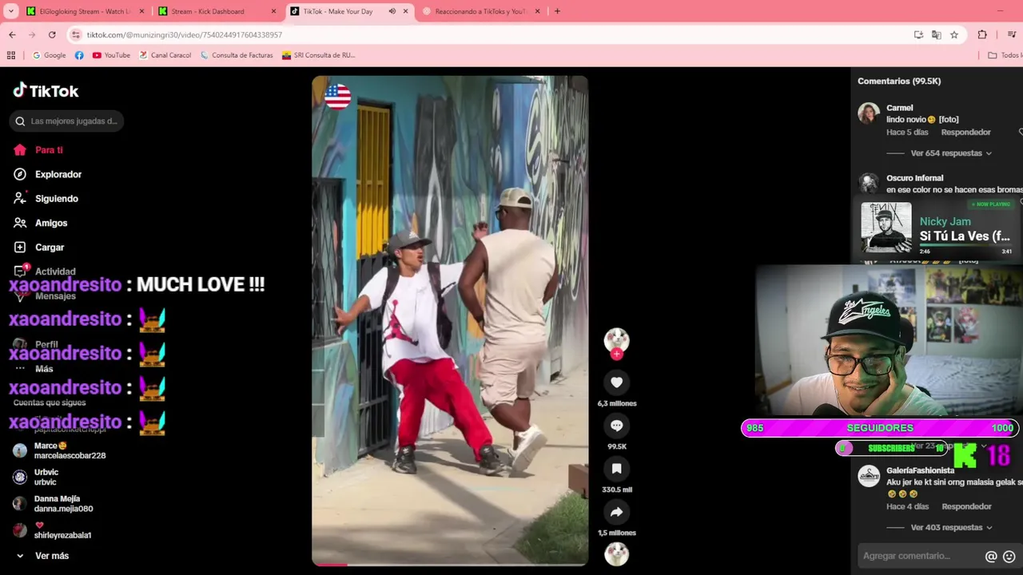Mute TikTok tab audio speaker icon
This screenshot has width=1023, height=575.
[x=392, y=11]
